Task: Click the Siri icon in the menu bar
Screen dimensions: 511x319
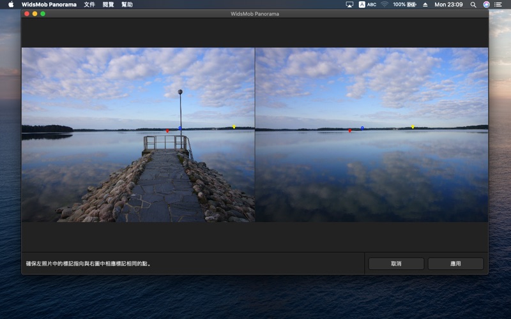Action: click(487, 4)
